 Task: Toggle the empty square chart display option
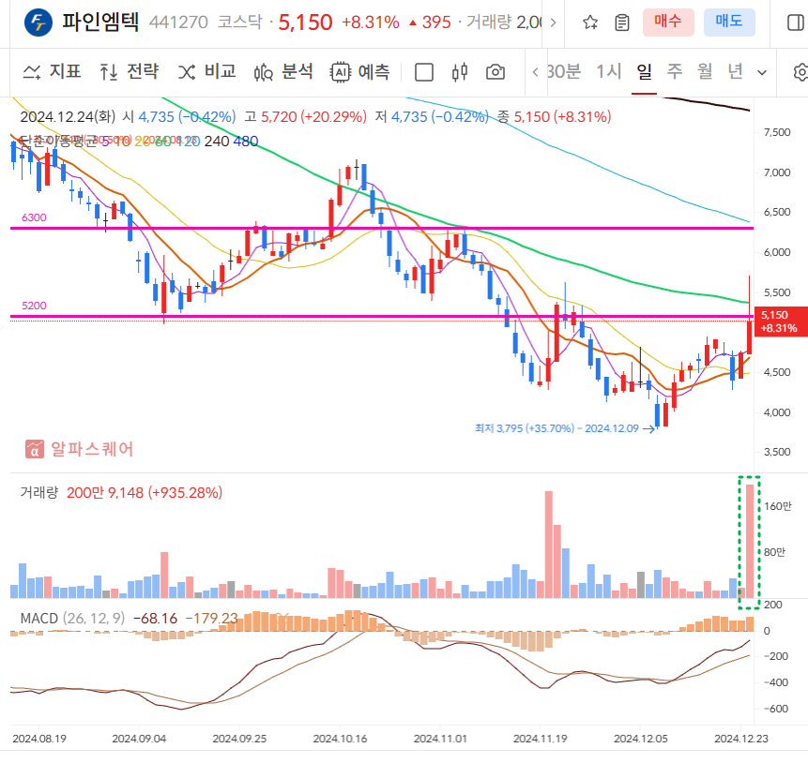pyautogui.click(x=424, y=71)
